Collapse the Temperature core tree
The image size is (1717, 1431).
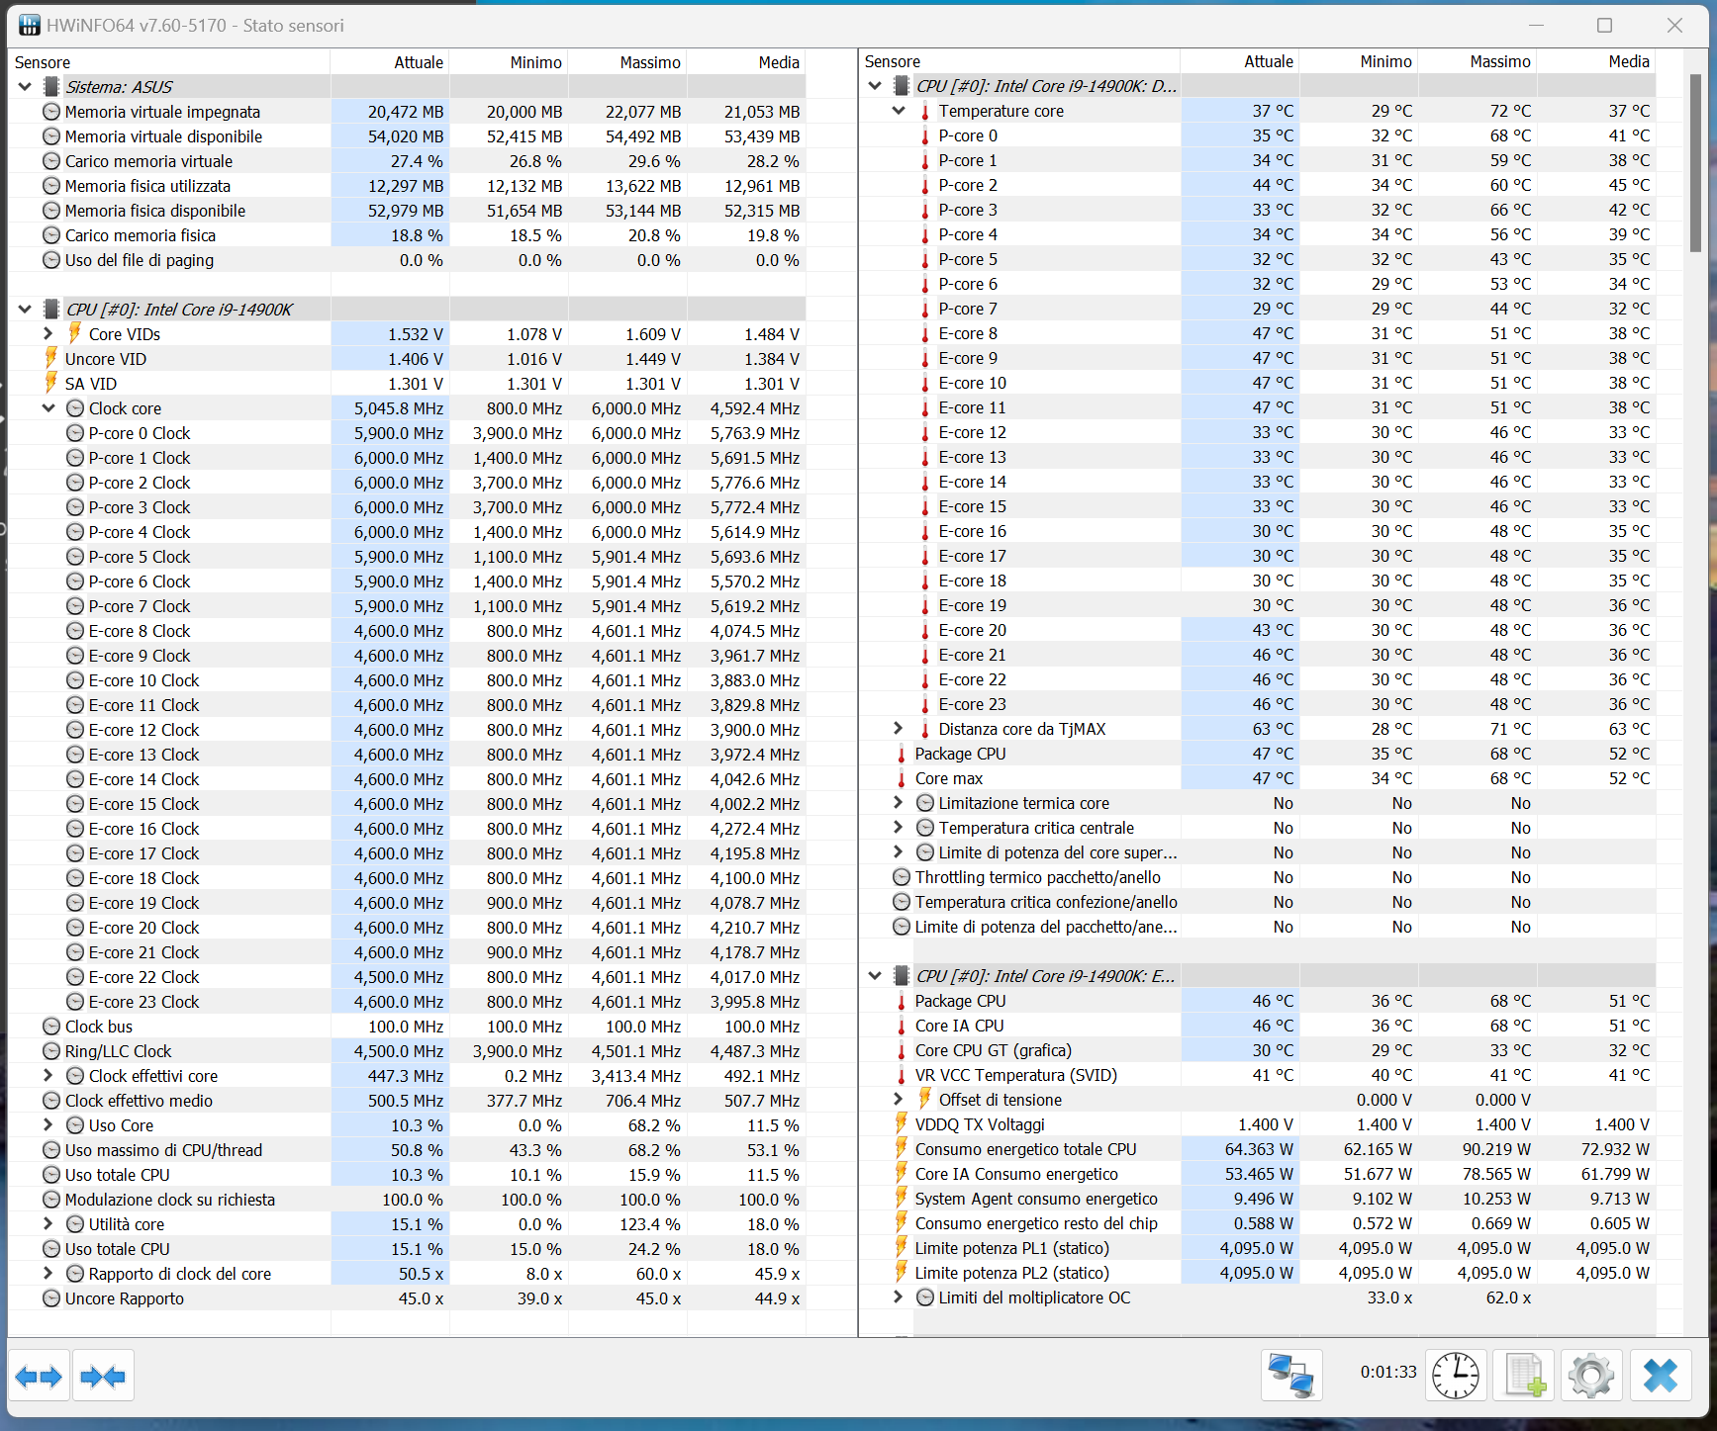coord(899,111)
